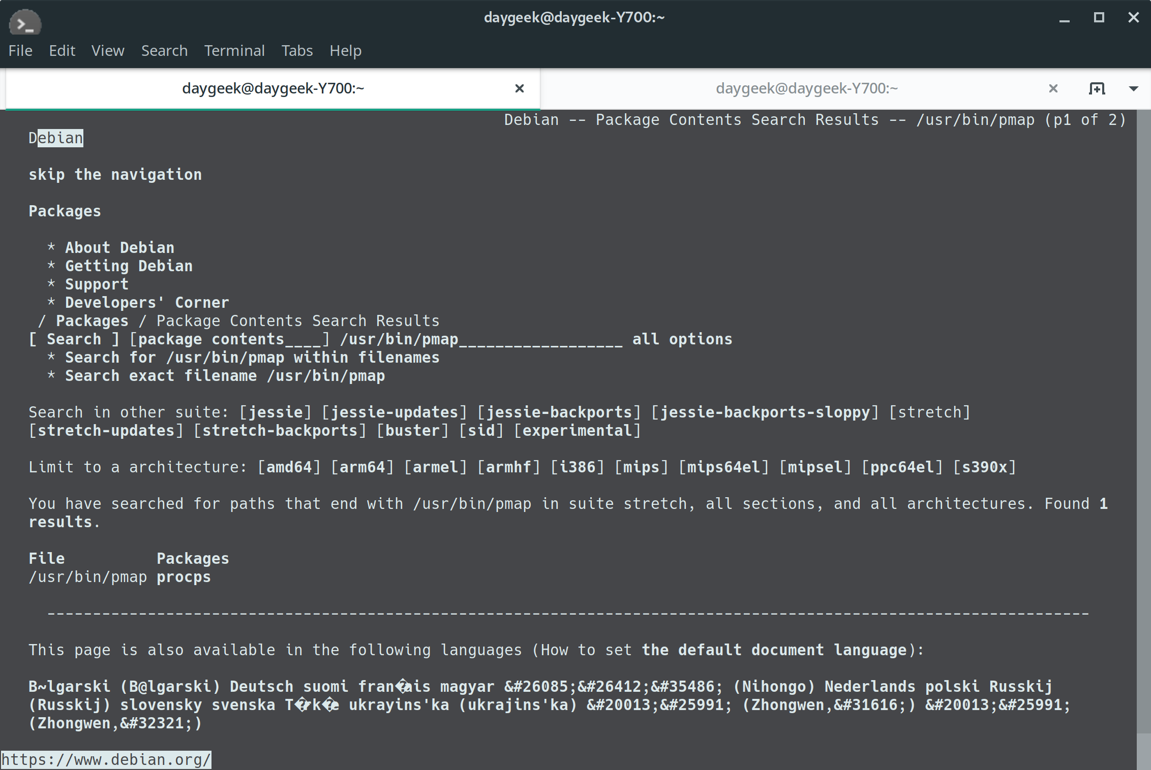Open the default document language link
This screenshot has height=770, width=1151.
click(774, 650)
